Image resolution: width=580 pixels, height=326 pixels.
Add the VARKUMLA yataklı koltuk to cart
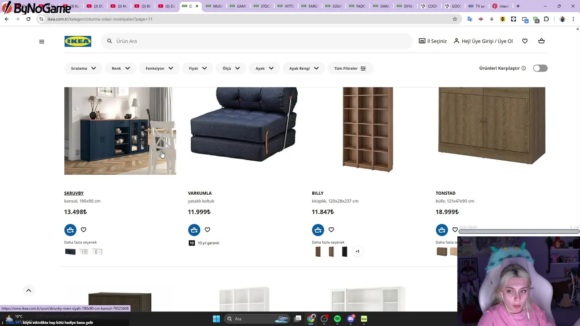pyautogui.click(x=194, y=230)
